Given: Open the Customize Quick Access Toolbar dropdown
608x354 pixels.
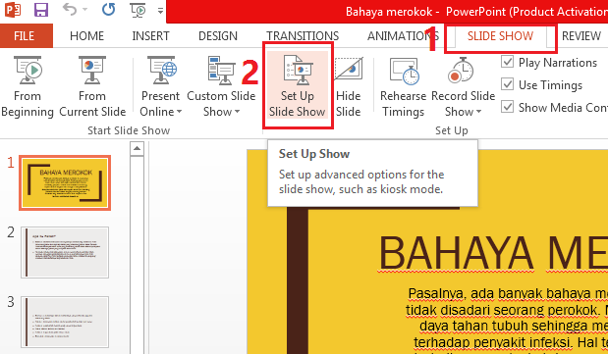Looking at the screenshot, I should [x=160, y=11].
